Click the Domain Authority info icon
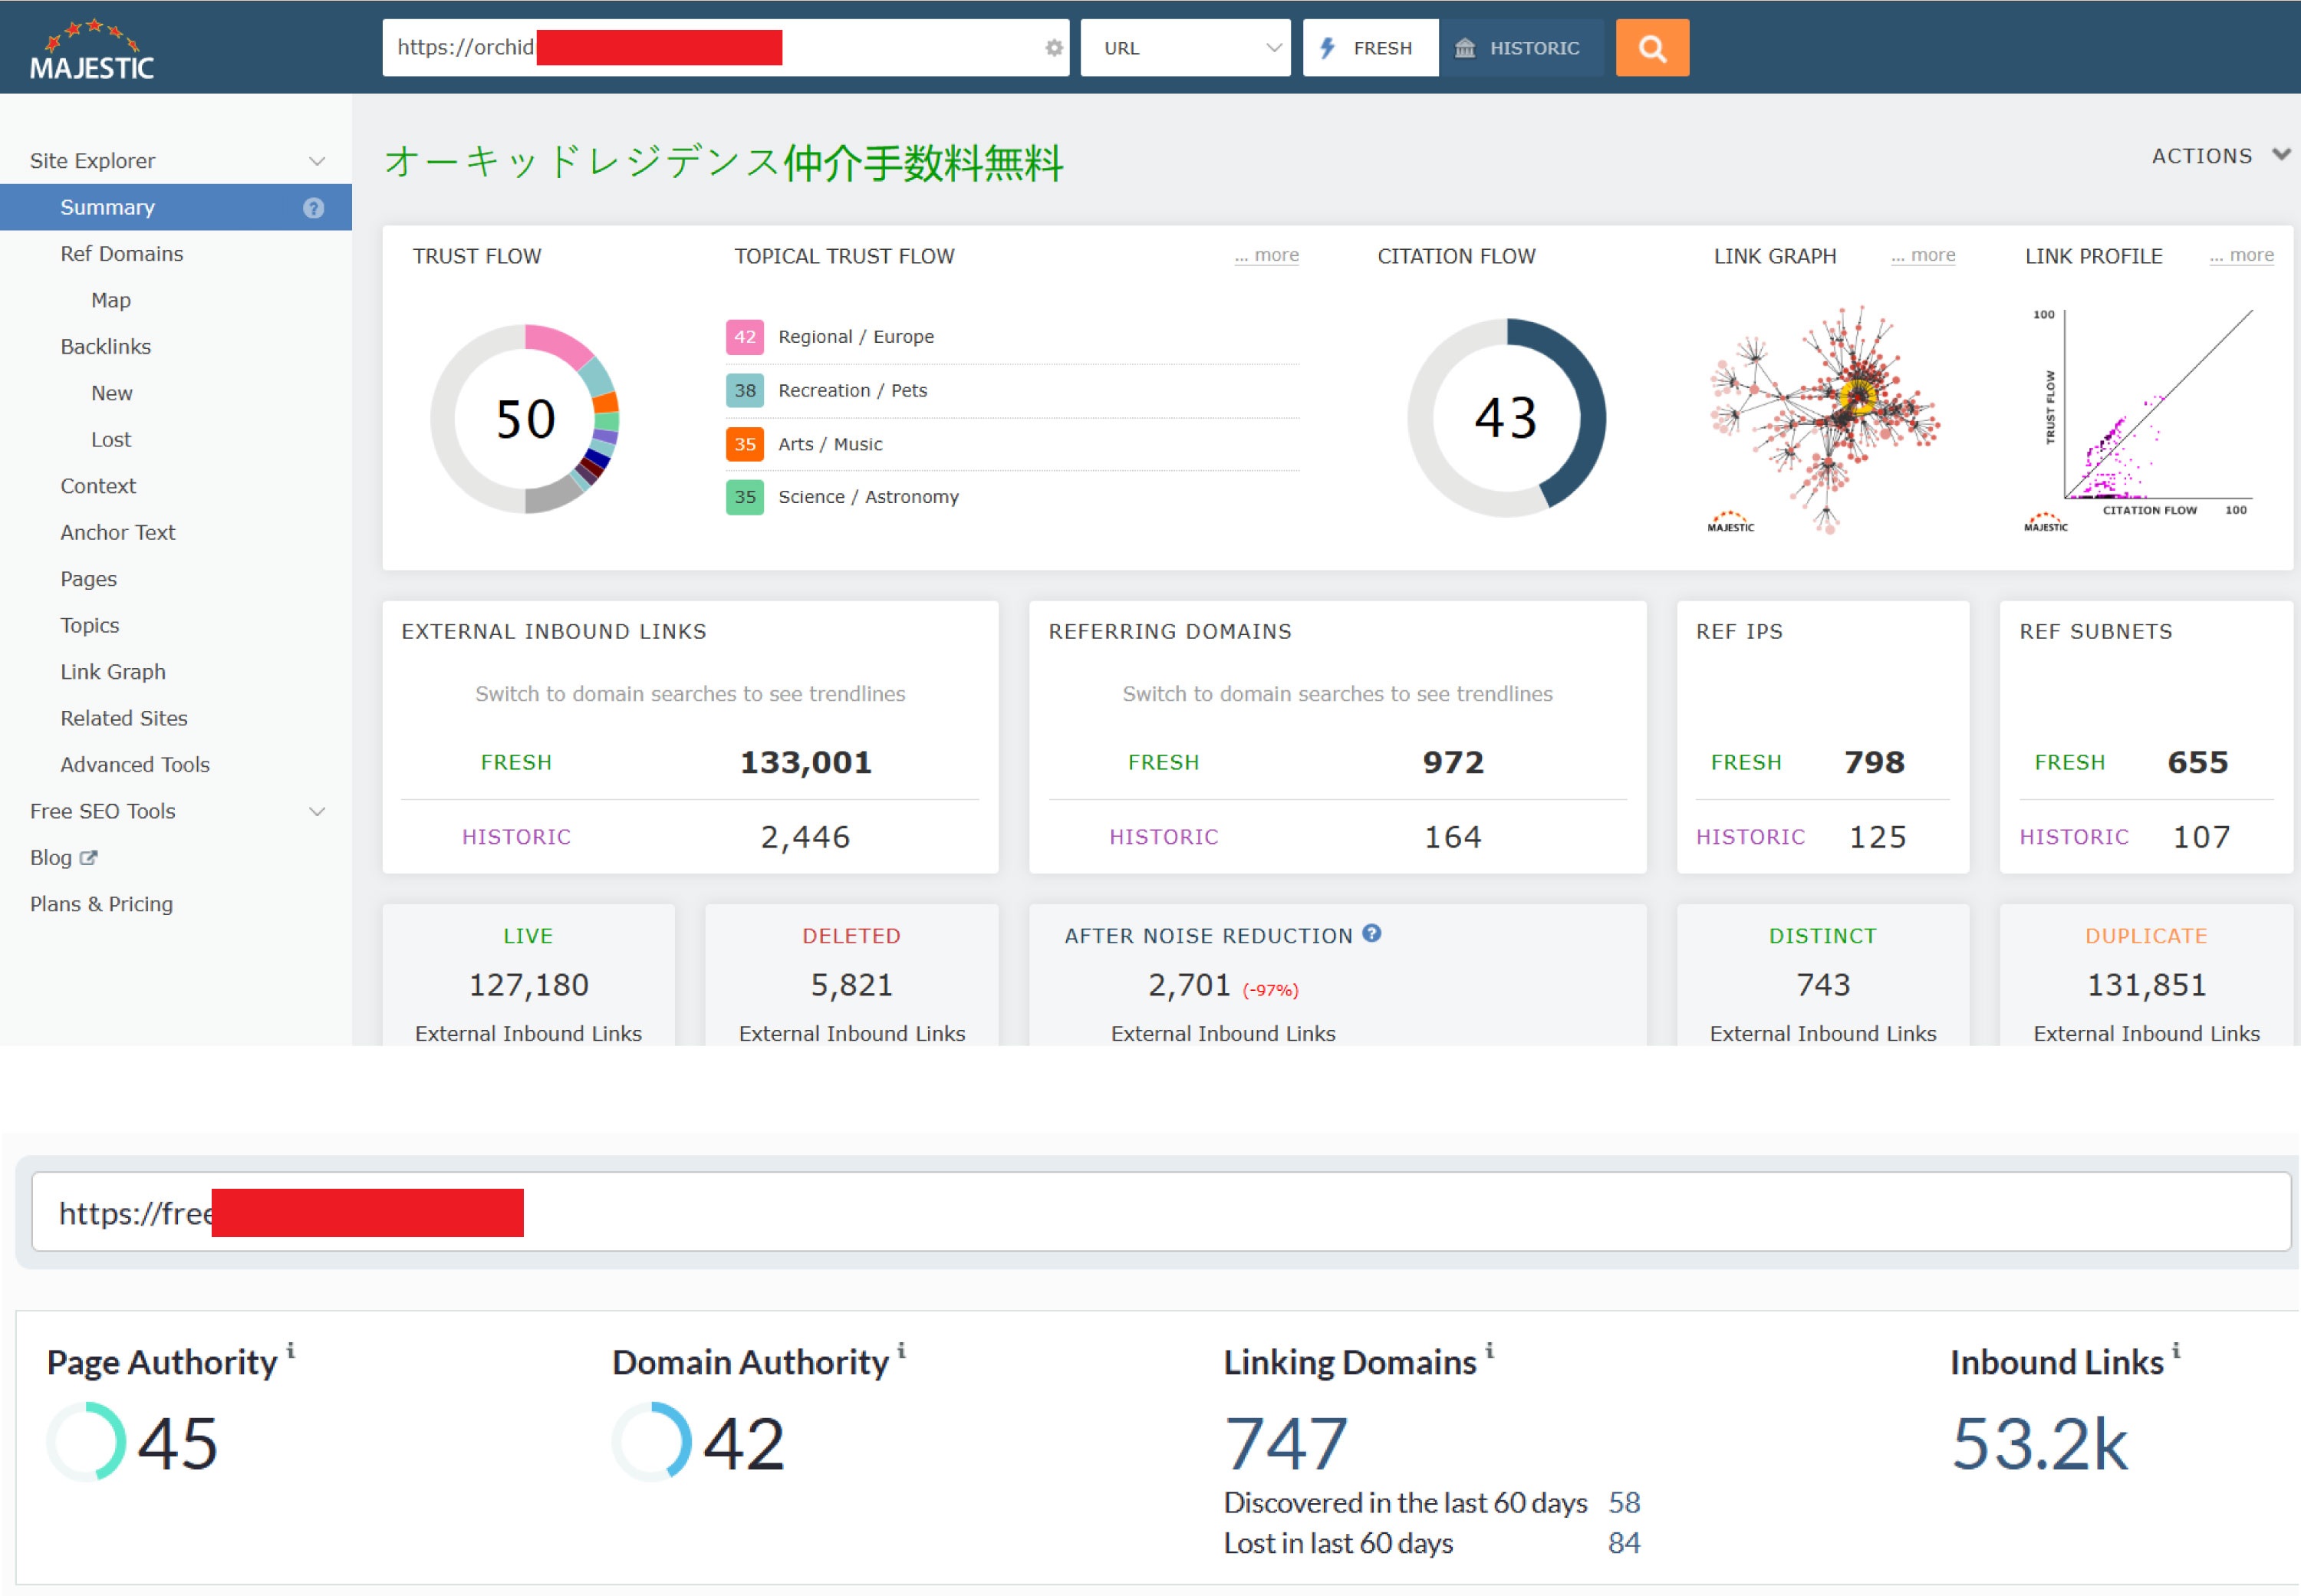This screenshot has height=1596, width=2301. (x=903, y=1349)
